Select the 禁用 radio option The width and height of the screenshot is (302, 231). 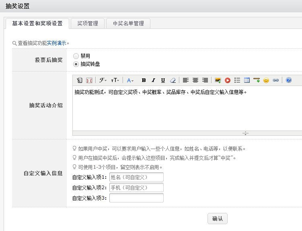pos(76,56)
